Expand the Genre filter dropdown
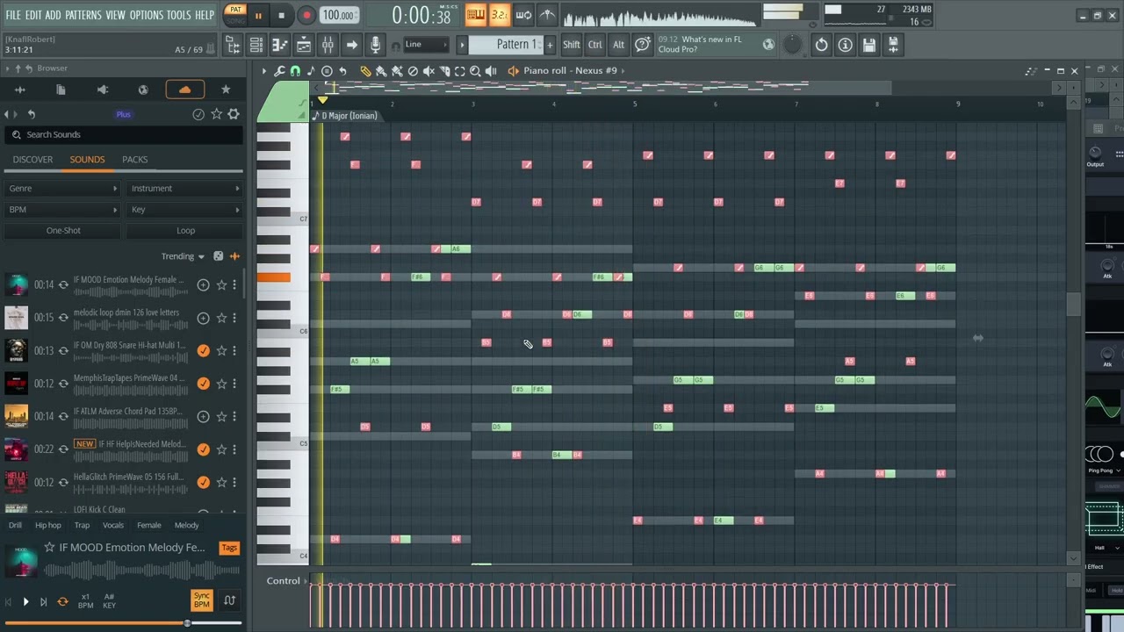This screenshot has width=1124, height=632. 63,189
